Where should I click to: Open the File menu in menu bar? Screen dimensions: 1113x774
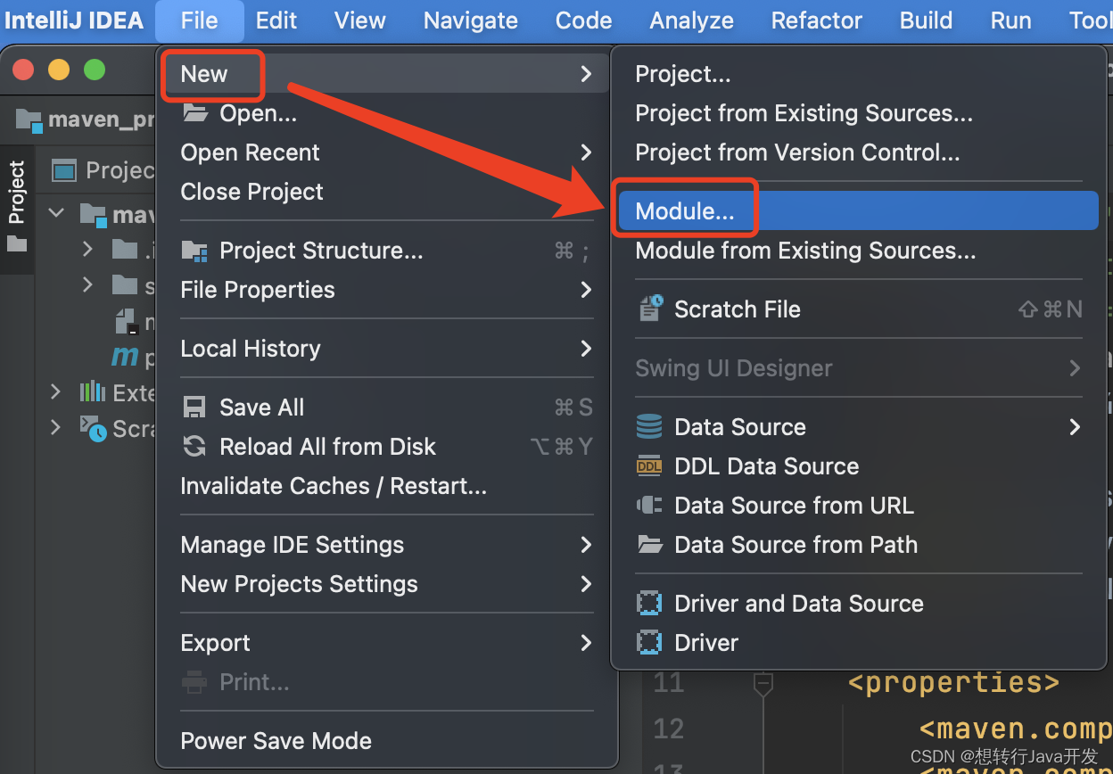coord(199,21)
